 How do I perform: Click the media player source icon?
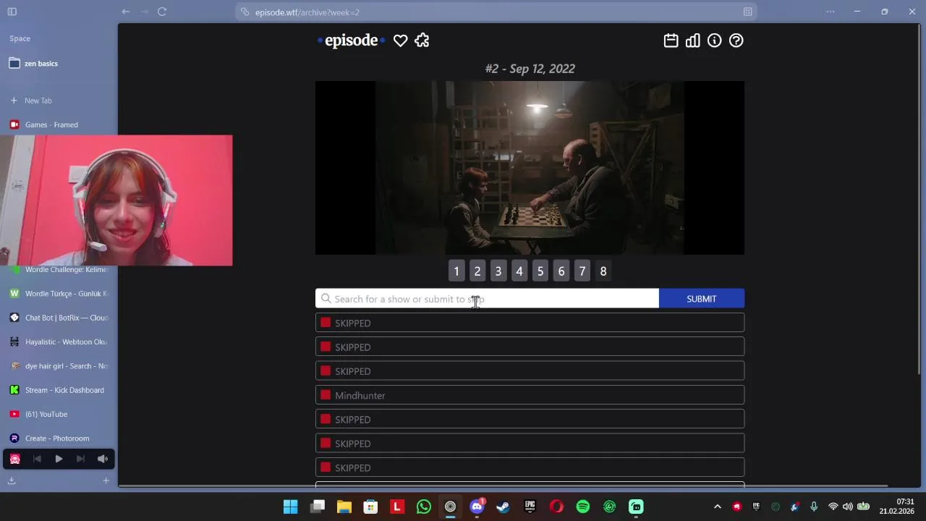(x=14, y=459)
